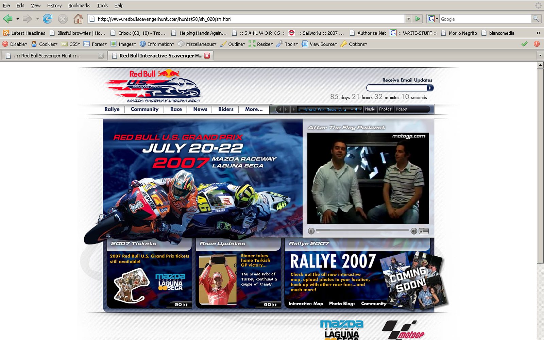Open the Rallye navigation link
The image size is (544, 340).
pos(112,109)
